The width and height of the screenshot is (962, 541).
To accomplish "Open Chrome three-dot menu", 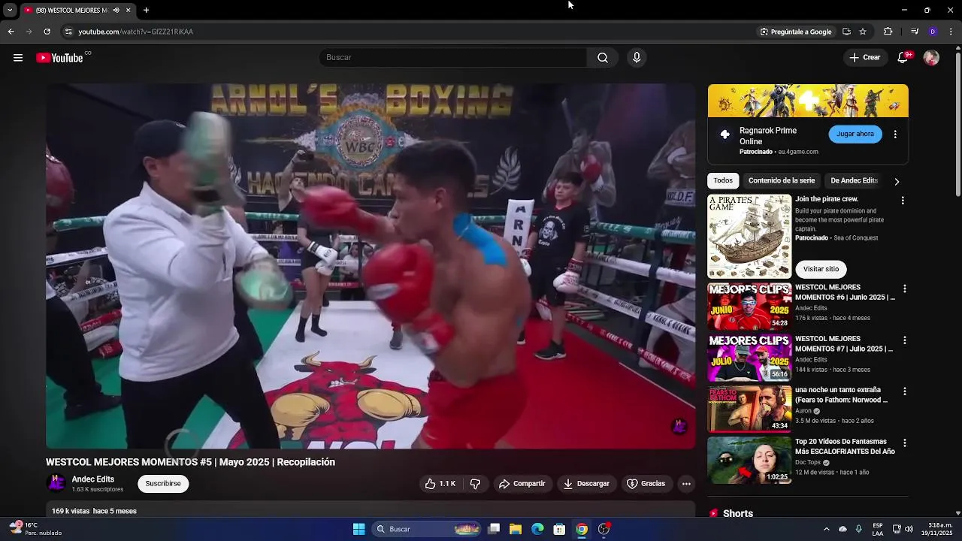I will point(951,32).
